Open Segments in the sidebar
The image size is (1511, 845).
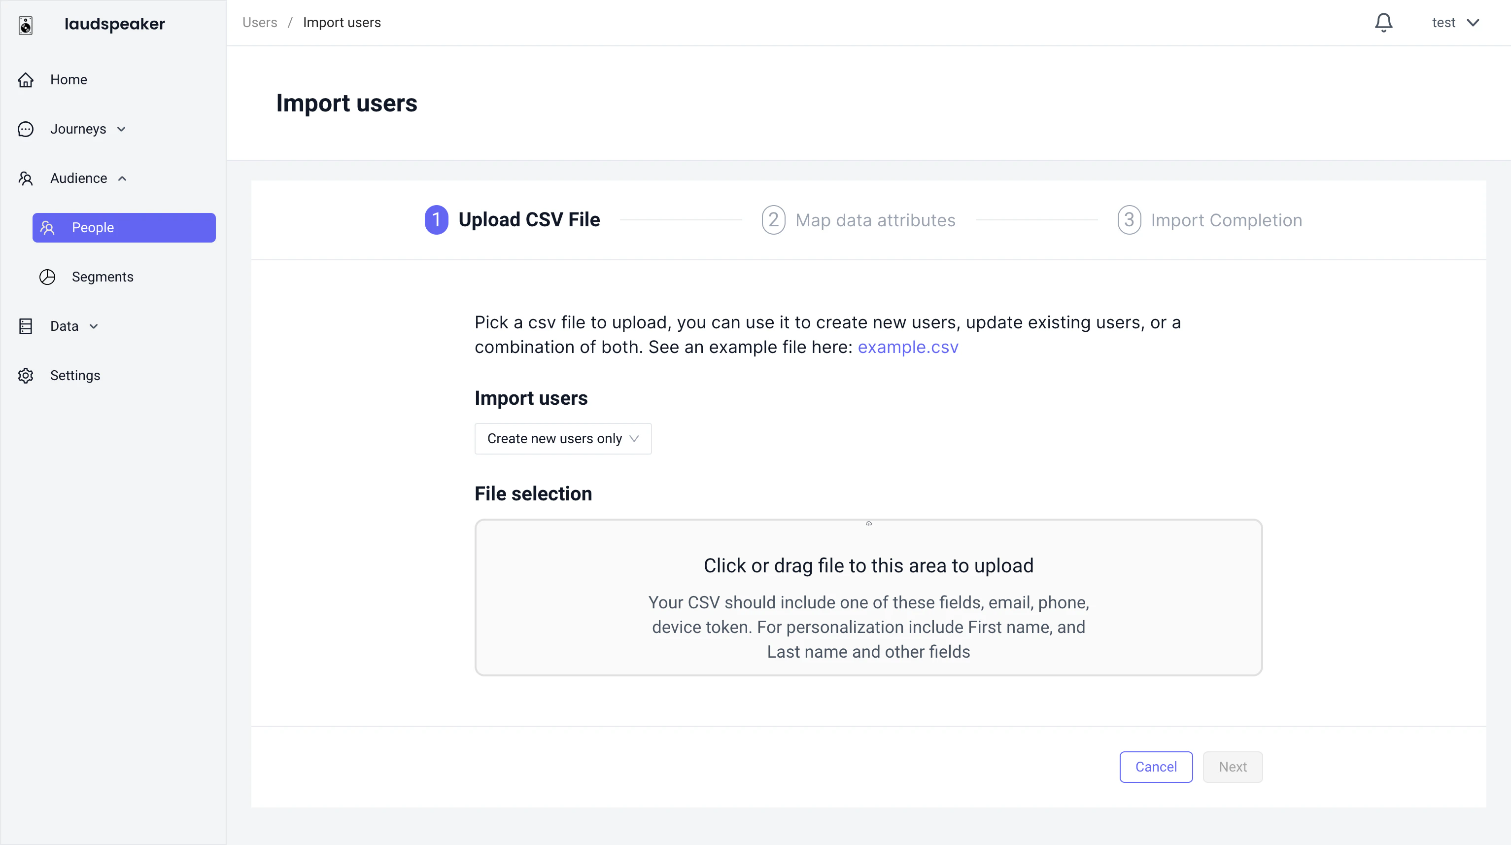click(102, 277)
